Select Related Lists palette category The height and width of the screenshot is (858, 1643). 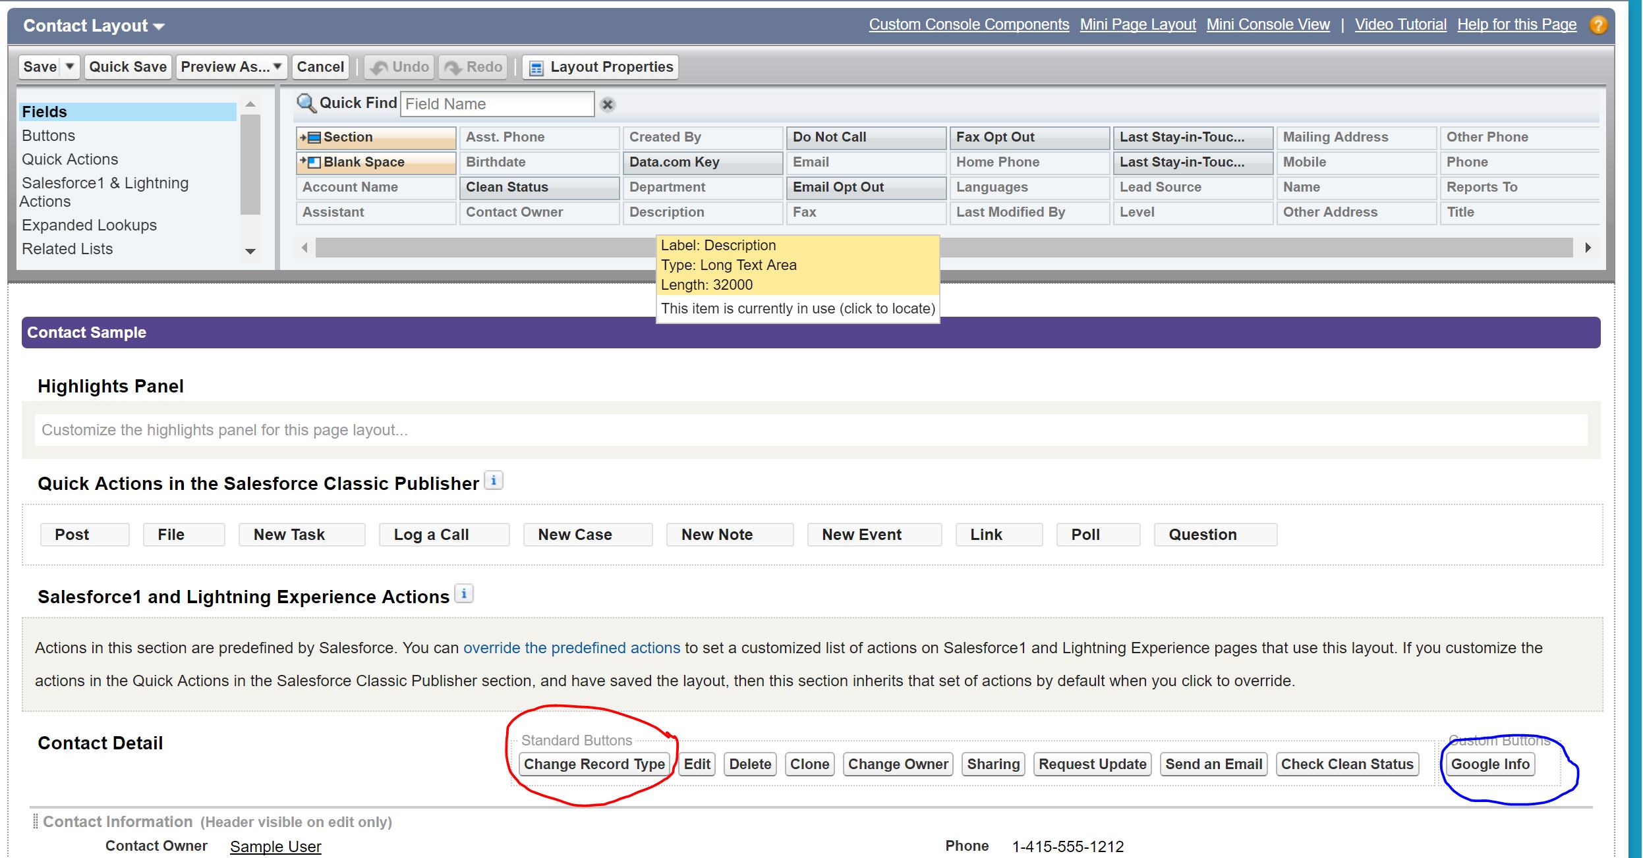(x=67, y=249)
